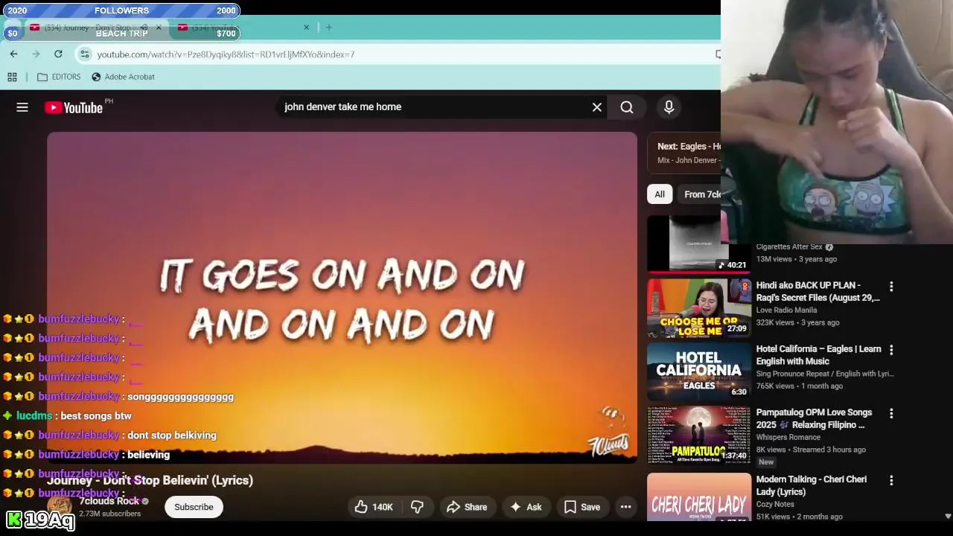Select the All filter chip
The height and width of the screenshot is (536, 953).
[x=660, y=194]
